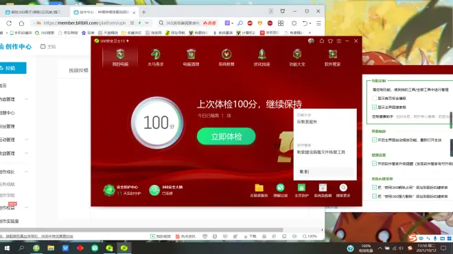Open 弹窗过滤 popup filter shortcut
Screen dimensions: 453x254
click(280, 190)
